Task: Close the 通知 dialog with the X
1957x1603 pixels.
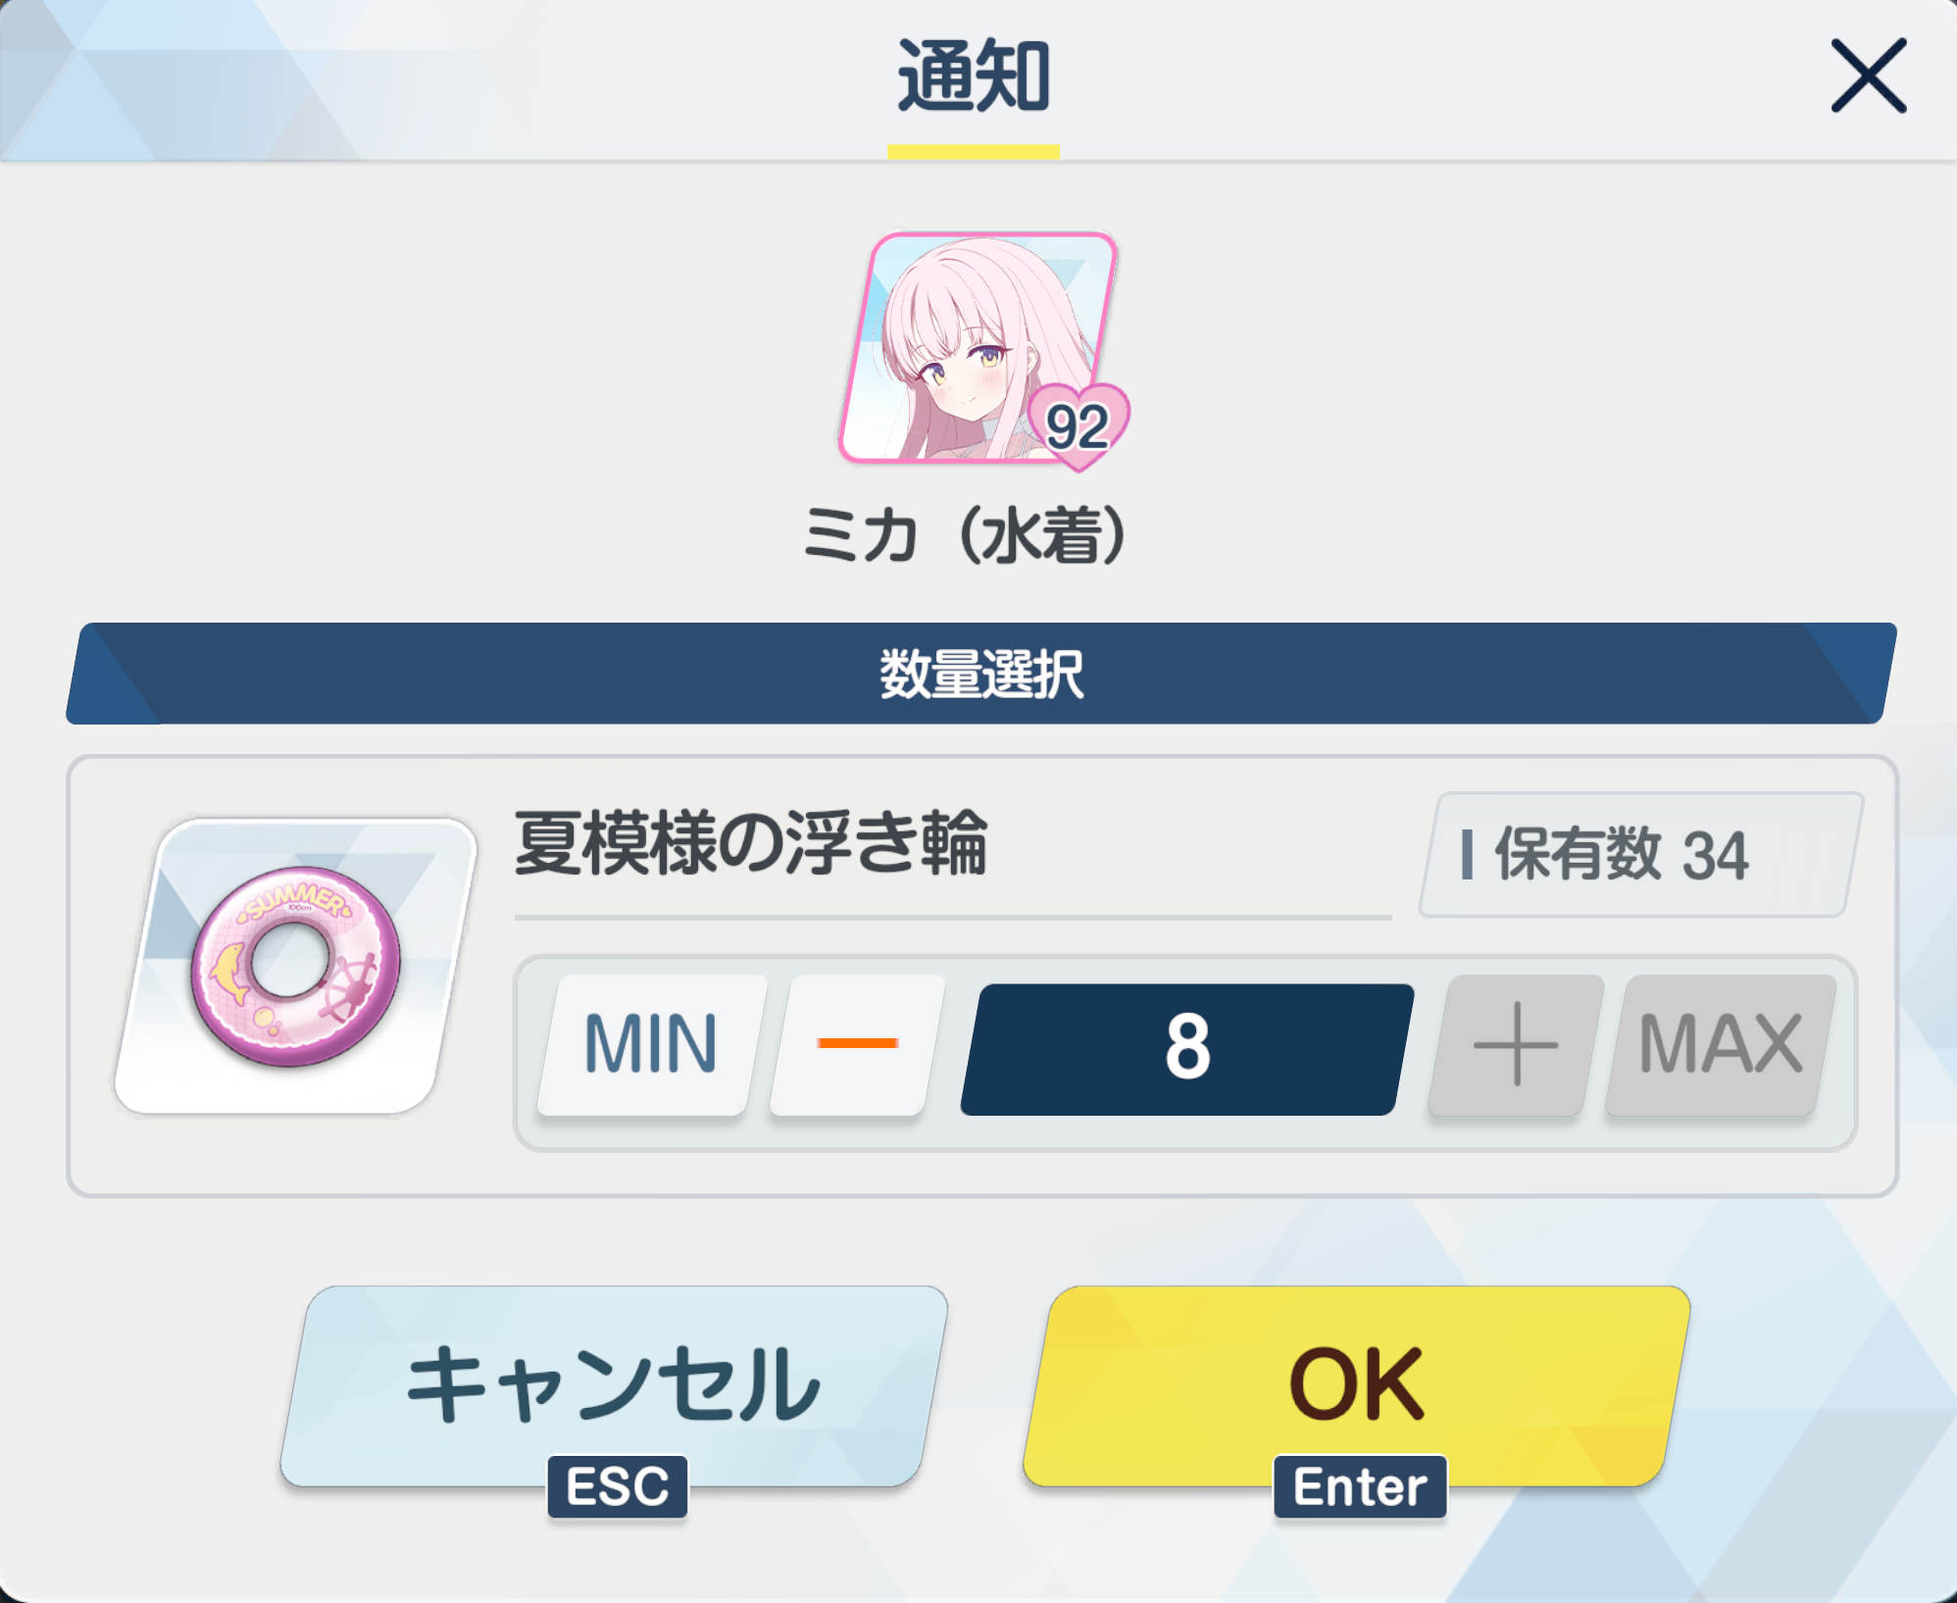Action: [1869, 76]
